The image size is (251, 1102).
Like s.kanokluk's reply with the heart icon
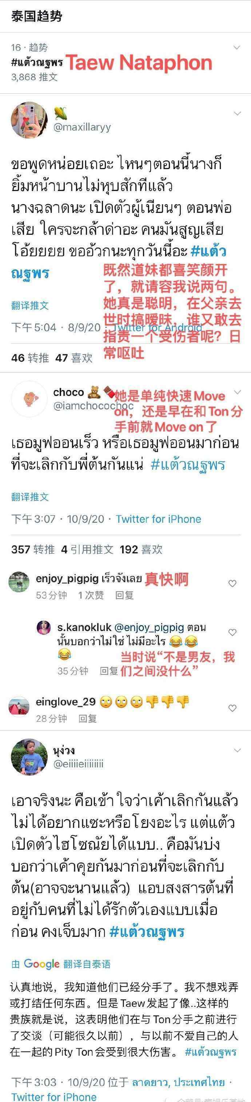pos(232,632)
